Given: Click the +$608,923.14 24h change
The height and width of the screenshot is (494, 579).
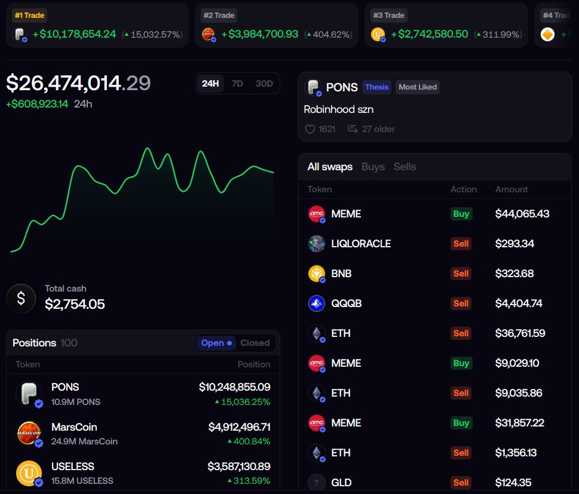Looking at the screenshot, I should pos(37,104).
